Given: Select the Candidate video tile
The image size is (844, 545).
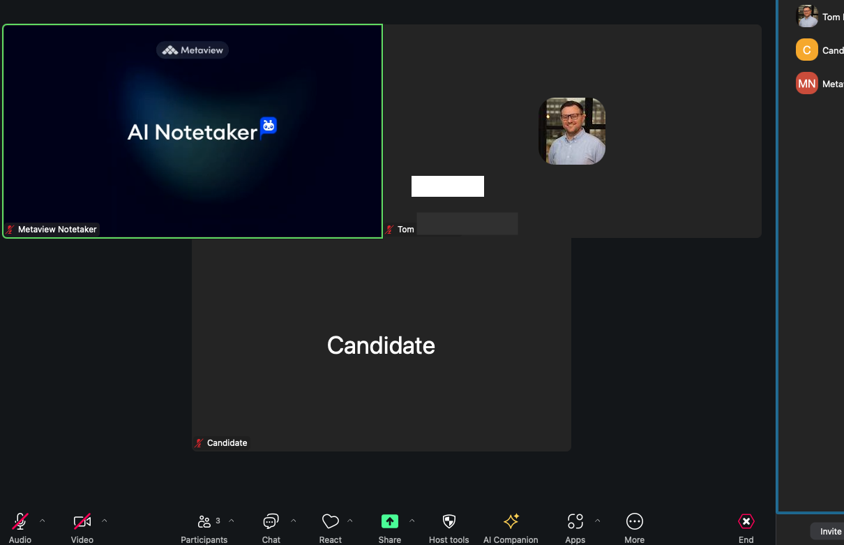Looking at the screenshot, I should [382, 345].
